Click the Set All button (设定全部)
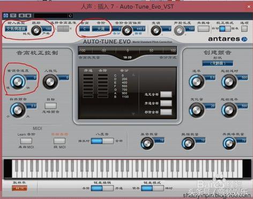Image resolution: width=253 pixels, height=199 pixels. 166,94
